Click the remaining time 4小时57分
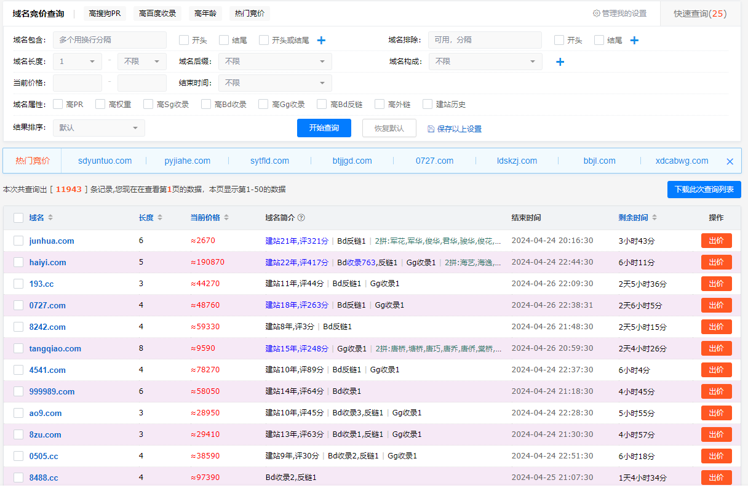 click(637, 435)
